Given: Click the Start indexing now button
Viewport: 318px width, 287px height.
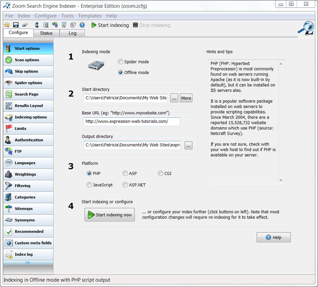Looking at the screenshot, I should 109,215.
